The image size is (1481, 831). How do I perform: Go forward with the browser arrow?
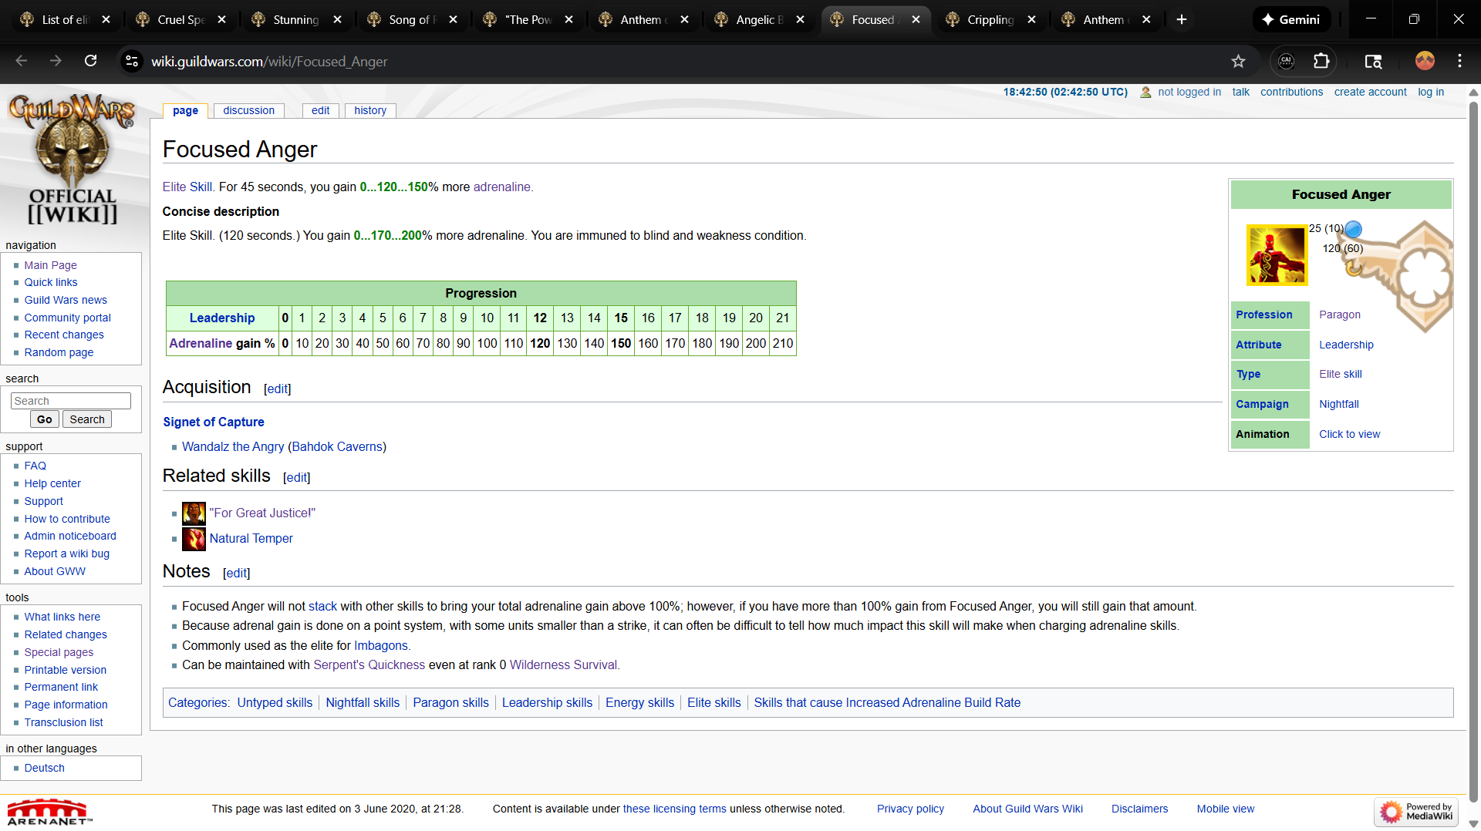click(56, 61)
